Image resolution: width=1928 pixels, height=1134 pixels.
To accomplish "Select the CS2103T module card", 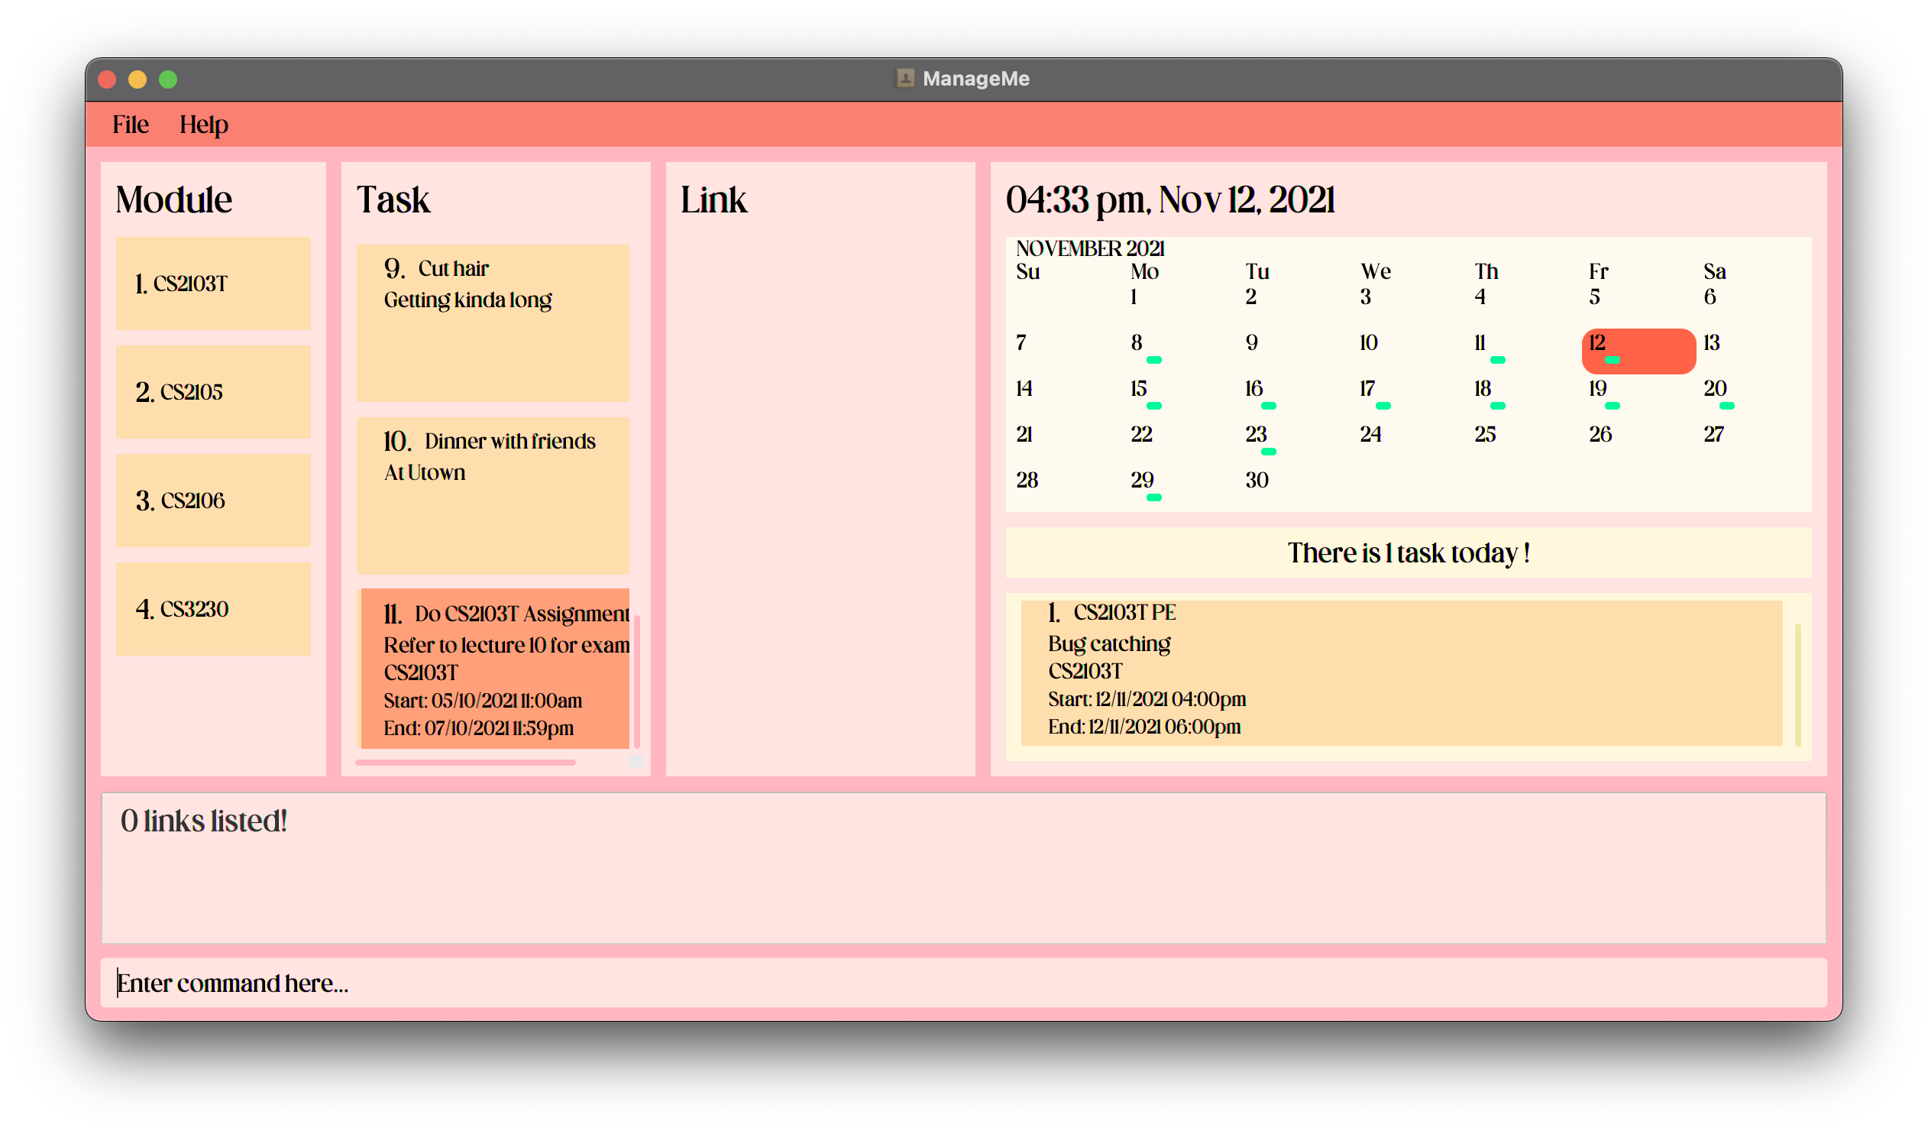I will click(x=212, y=283).
